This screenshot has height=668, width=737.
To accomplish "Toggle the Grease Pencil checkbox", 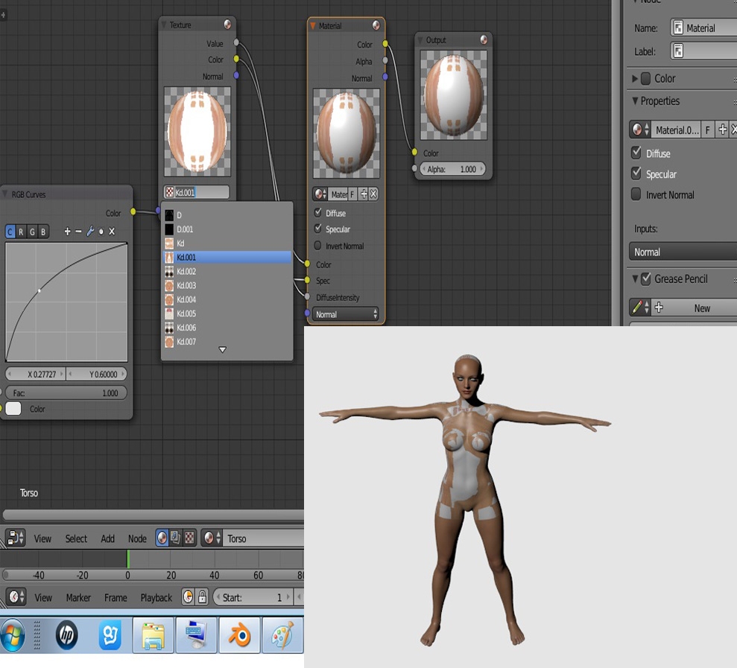I will pos(645,279).
